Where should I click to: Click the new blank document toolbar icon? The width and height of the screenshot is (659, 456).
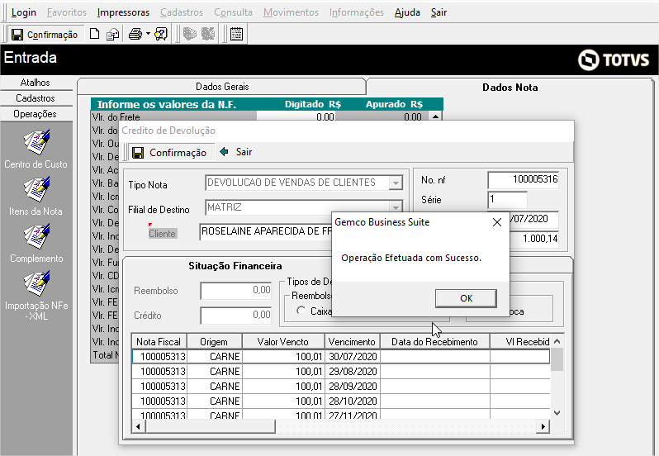(x=95, y=34)
